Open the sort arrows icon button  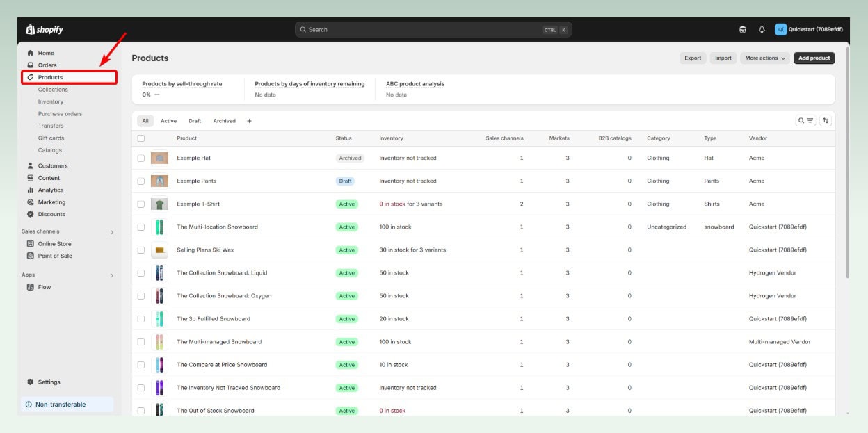(x=826, y=121)
